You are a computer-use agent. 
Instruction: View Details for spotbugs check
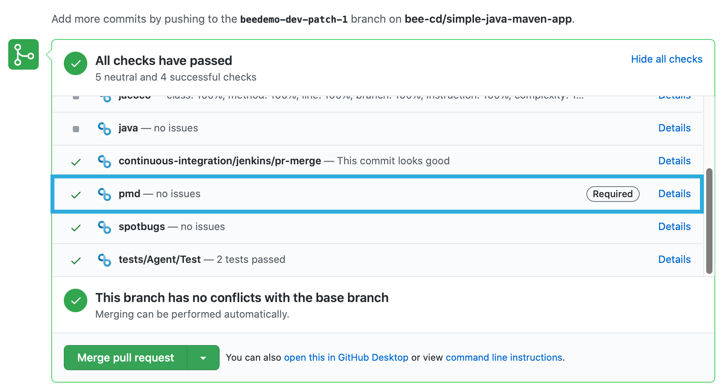coord(674,227)
